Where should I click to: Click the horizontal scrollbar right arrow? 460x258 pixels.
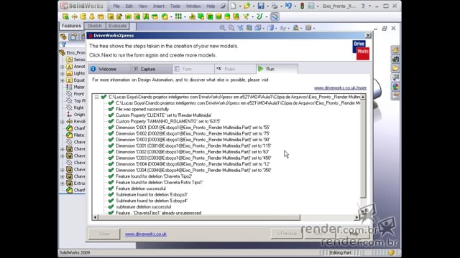pos(356,217)
